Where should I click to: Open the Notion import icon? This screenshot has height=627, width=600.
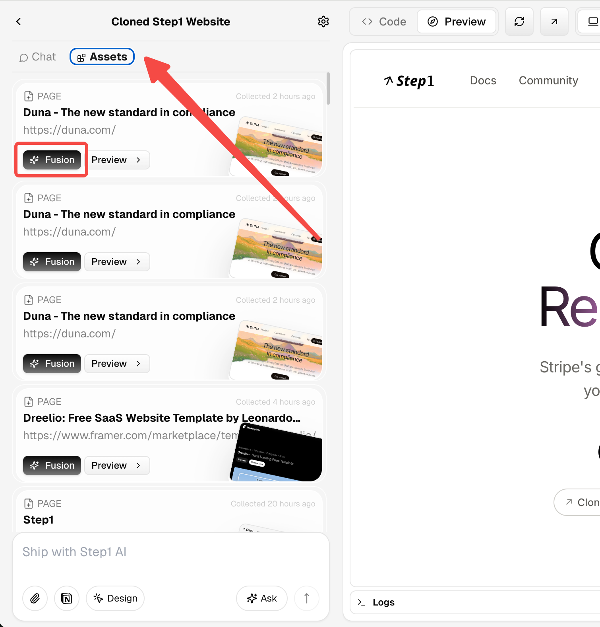[x=67, y=598]
